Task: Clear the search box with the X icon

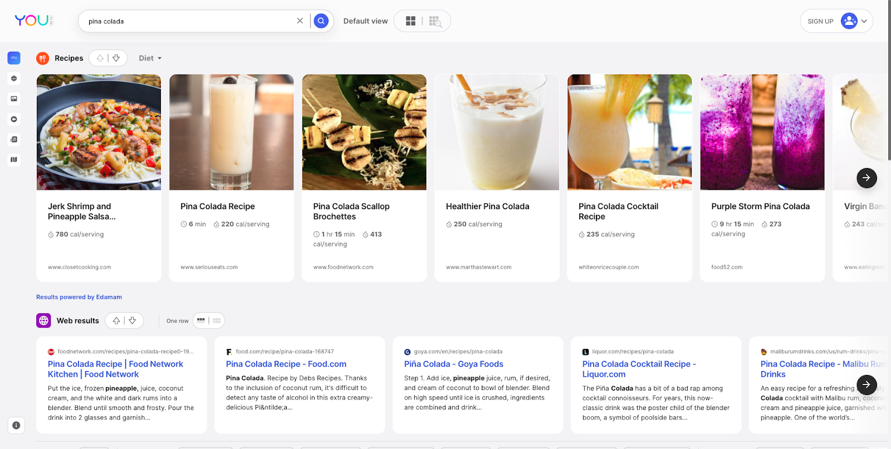Action: tap(300, 21)
